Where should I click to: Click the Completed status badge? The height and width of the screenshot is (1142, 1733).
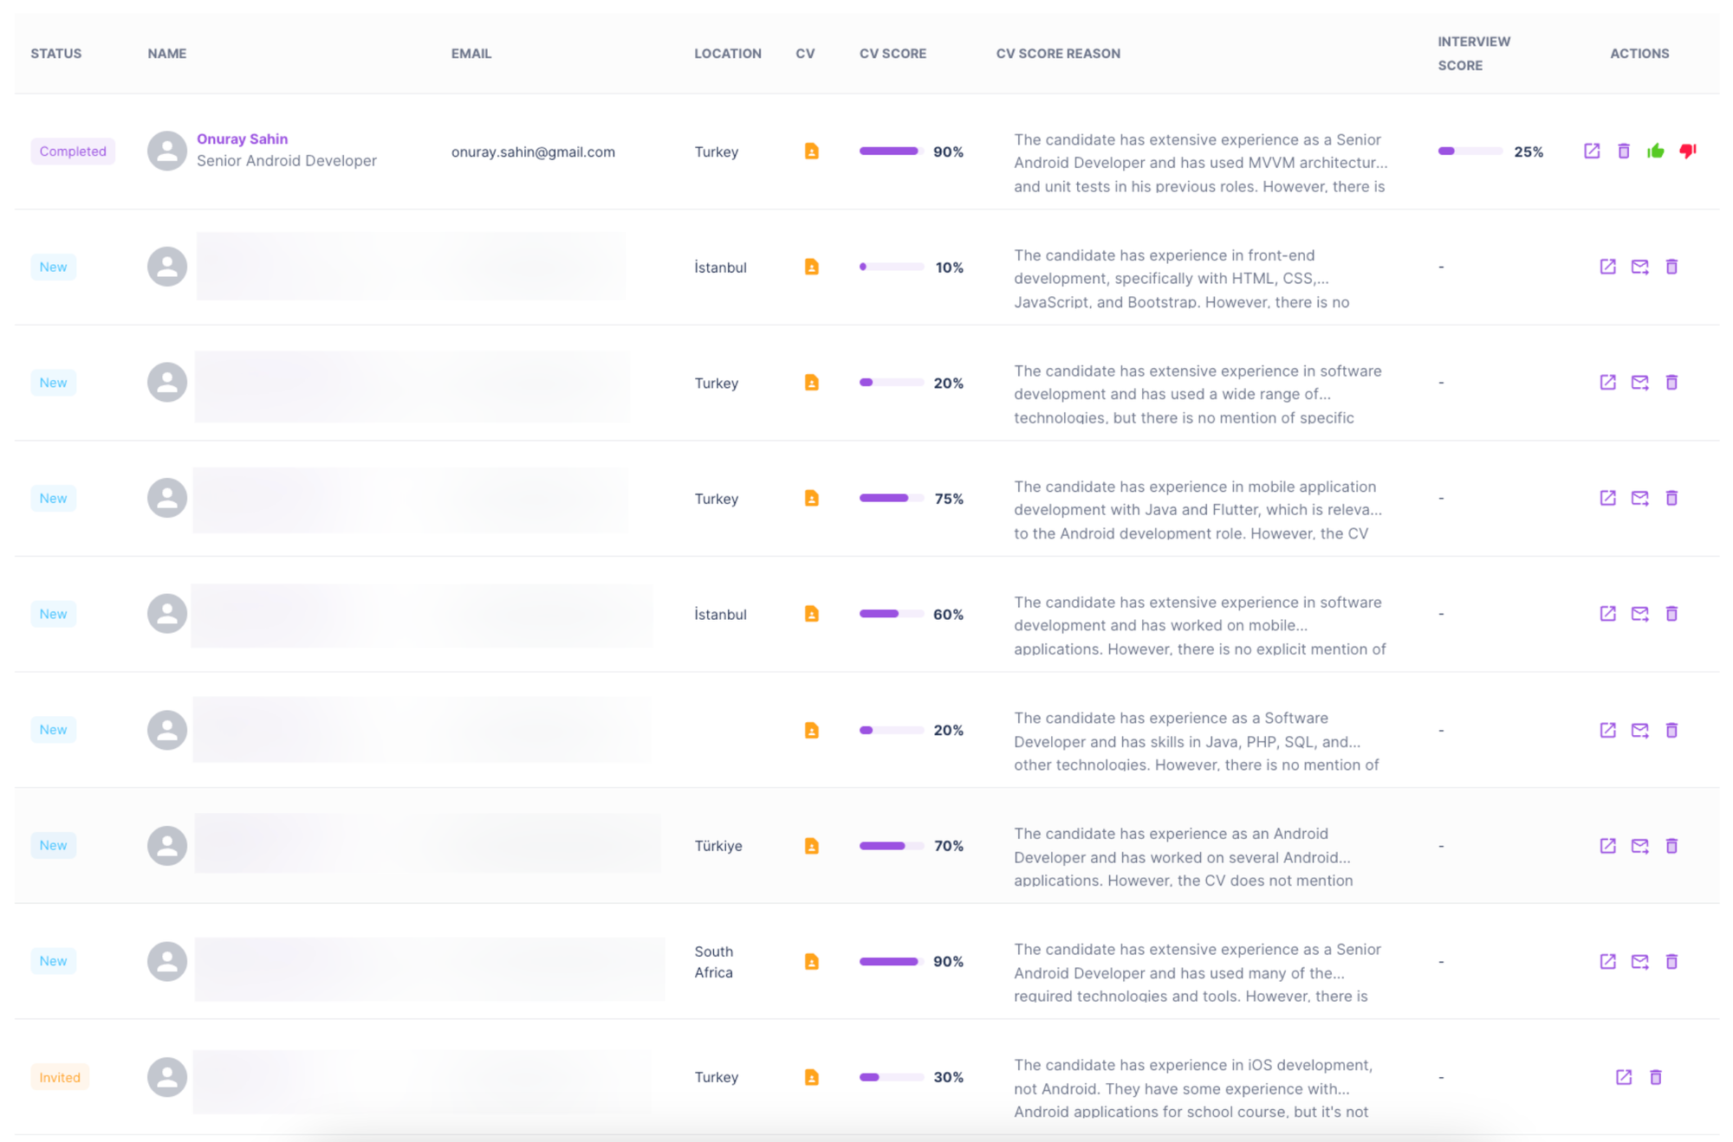tap(73, 152)
